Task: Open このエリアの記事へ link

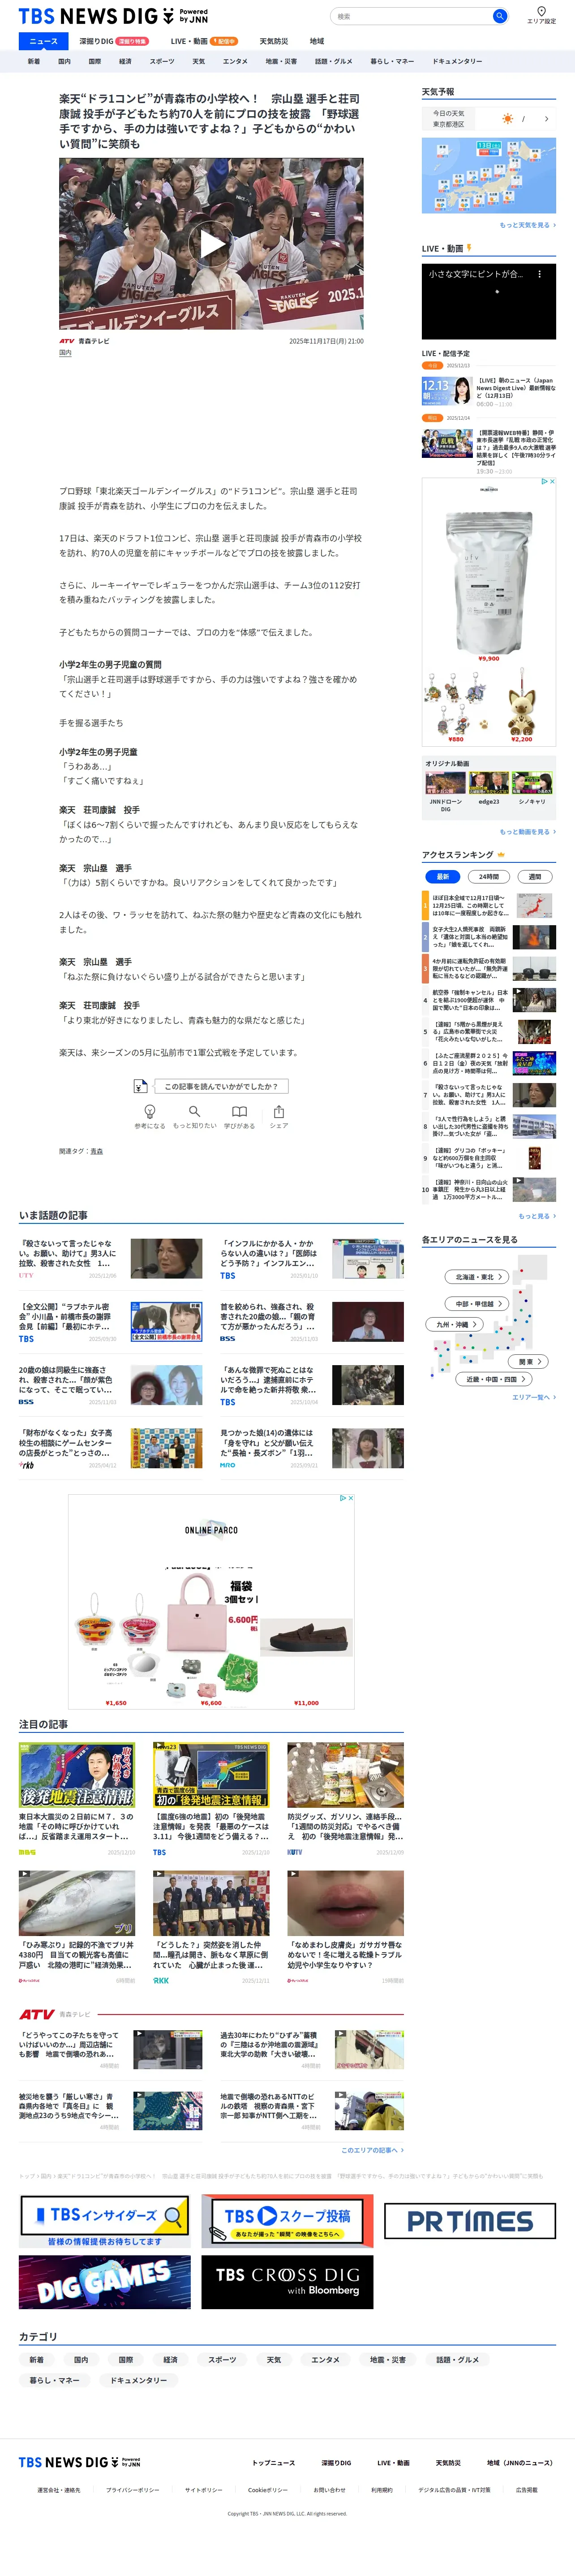Action: pos(372,2150)
